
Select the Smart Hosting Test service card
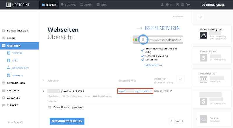point(212,34)
